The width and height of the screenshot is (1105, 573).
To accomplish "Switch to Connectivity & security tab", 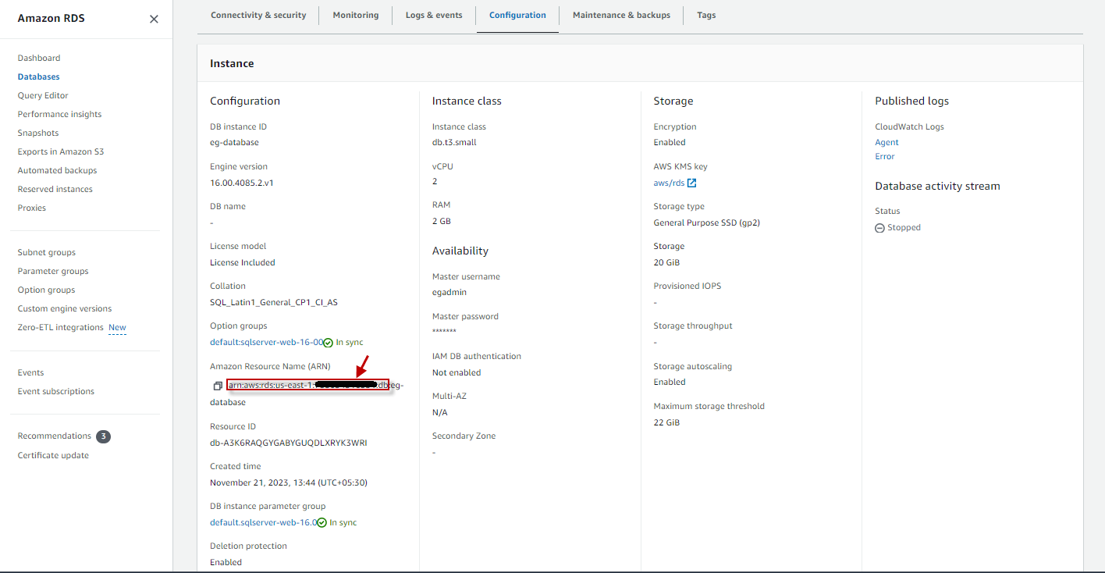I will click(258, 15).
